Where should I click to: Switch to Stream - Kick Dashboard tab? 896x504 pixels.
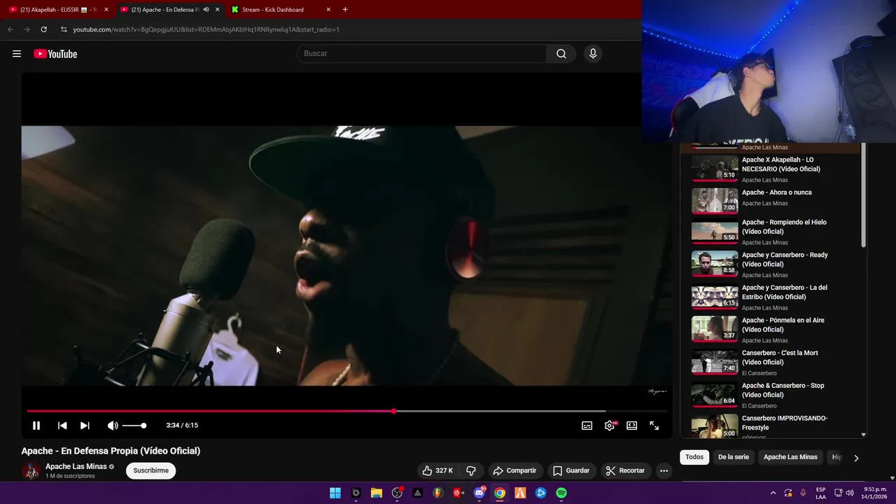click(280, 10)
